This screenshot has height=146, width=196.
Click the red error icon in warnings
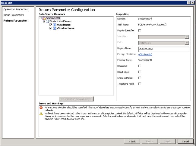[x=41, y=108]
